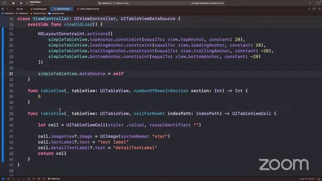Click cellForRowAt in function signature
322x181 pixels.
tap(149, 114)
